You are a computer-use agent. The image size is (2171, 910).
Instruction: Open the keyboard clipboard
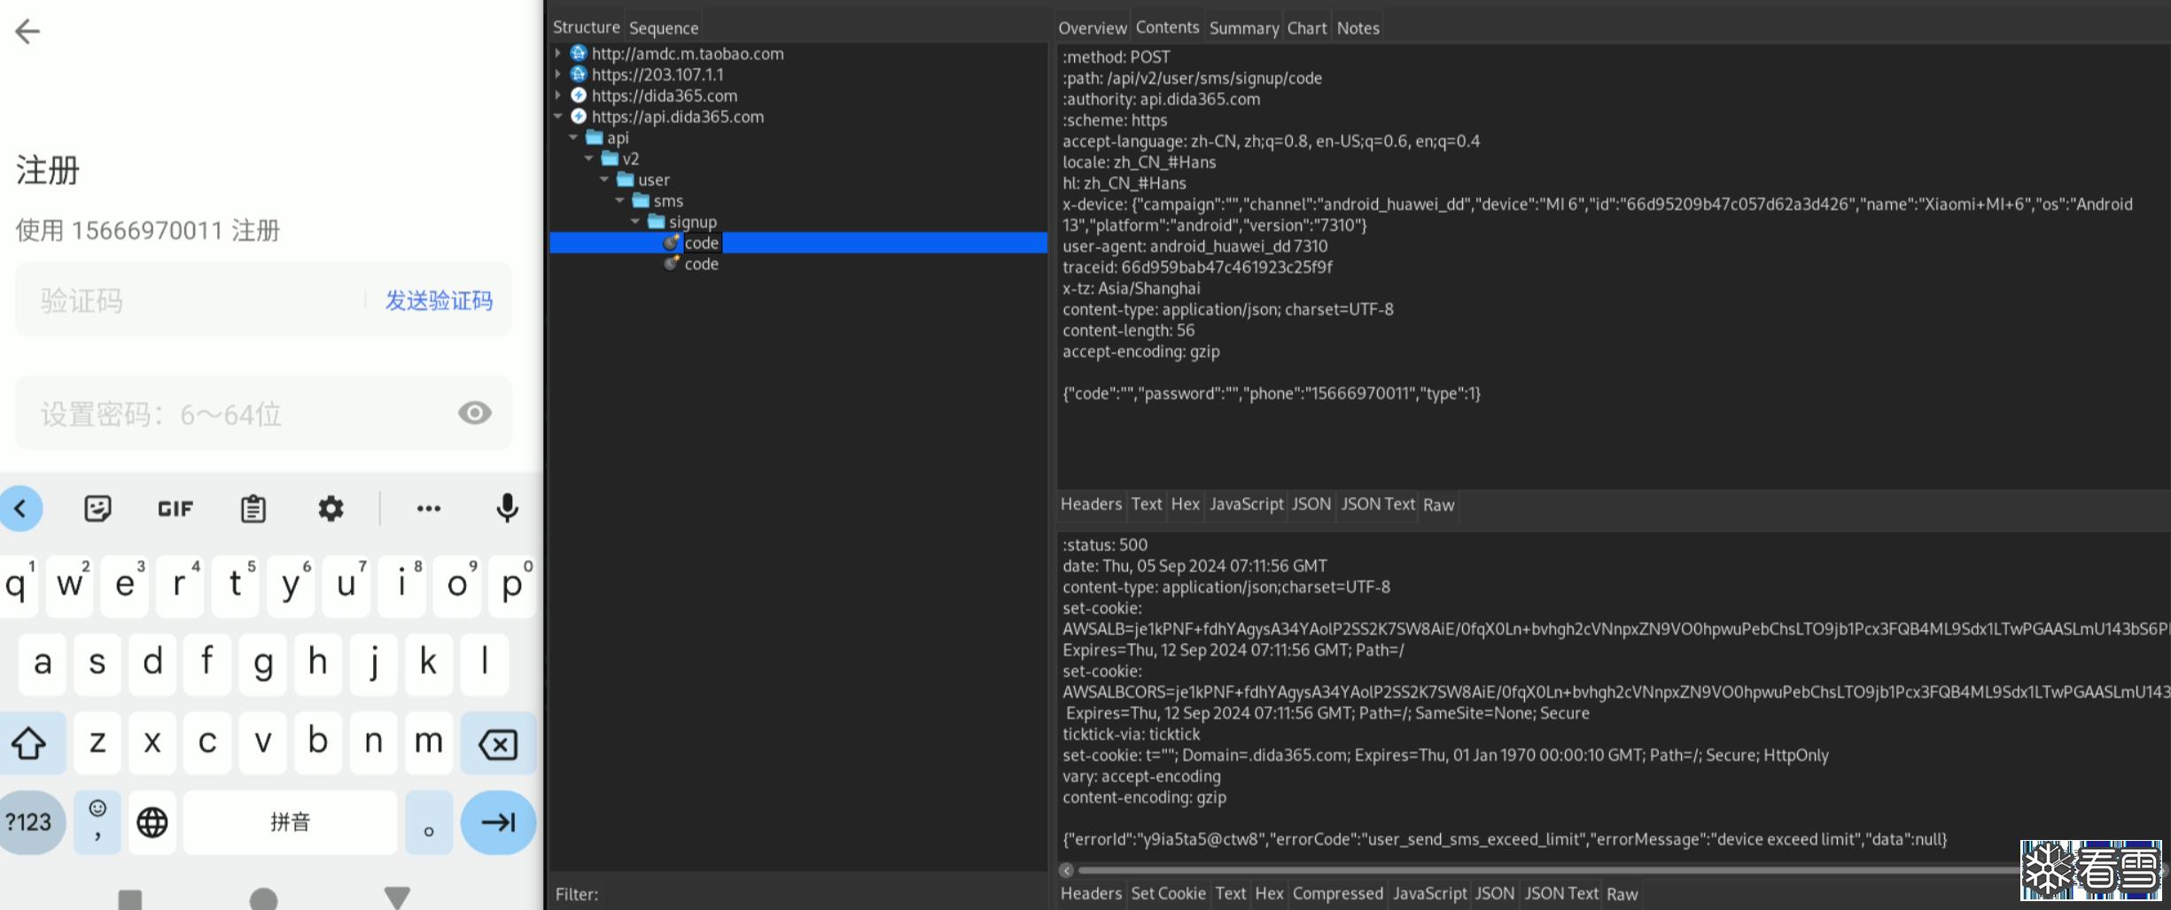point(253,509)
